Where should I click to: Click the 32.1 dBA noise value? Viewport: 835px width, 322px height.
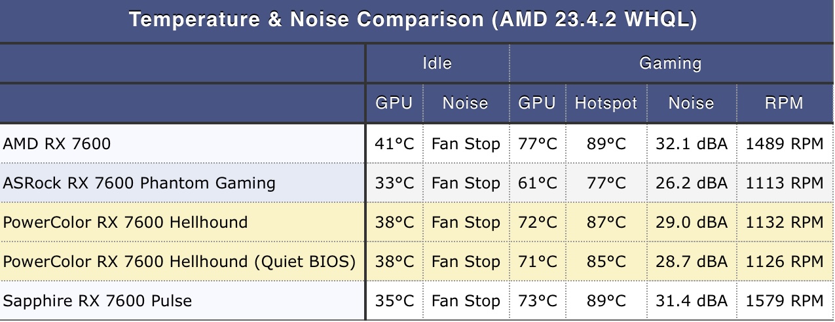pyautogui.click(x=692, y=143)
